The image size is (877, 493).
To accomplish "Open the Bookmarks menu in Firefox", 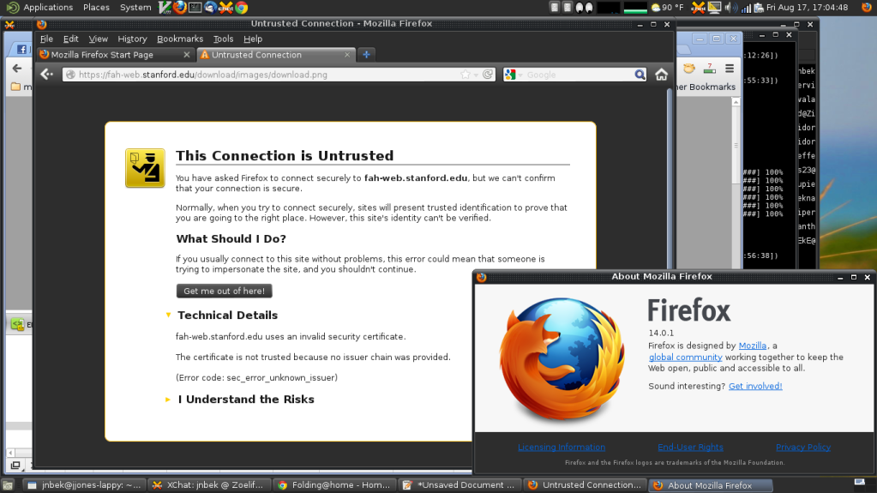I will (179, 39).
